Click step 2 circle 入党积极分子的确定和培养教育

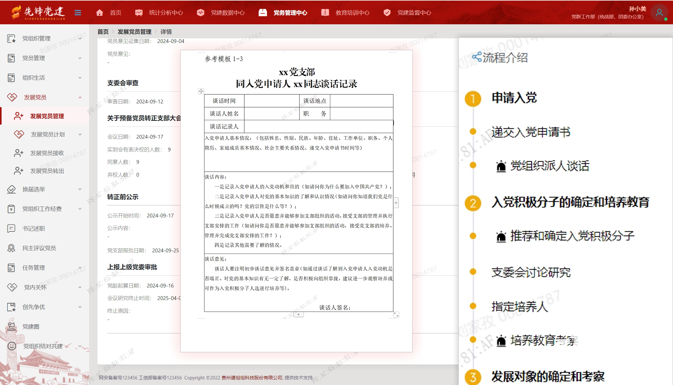473,203
